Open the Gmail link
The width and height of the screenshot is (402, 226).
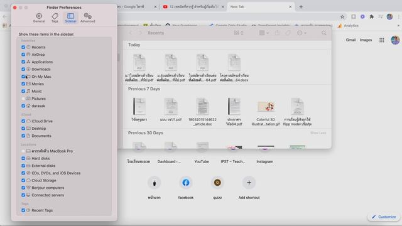[x=350, y=40]
